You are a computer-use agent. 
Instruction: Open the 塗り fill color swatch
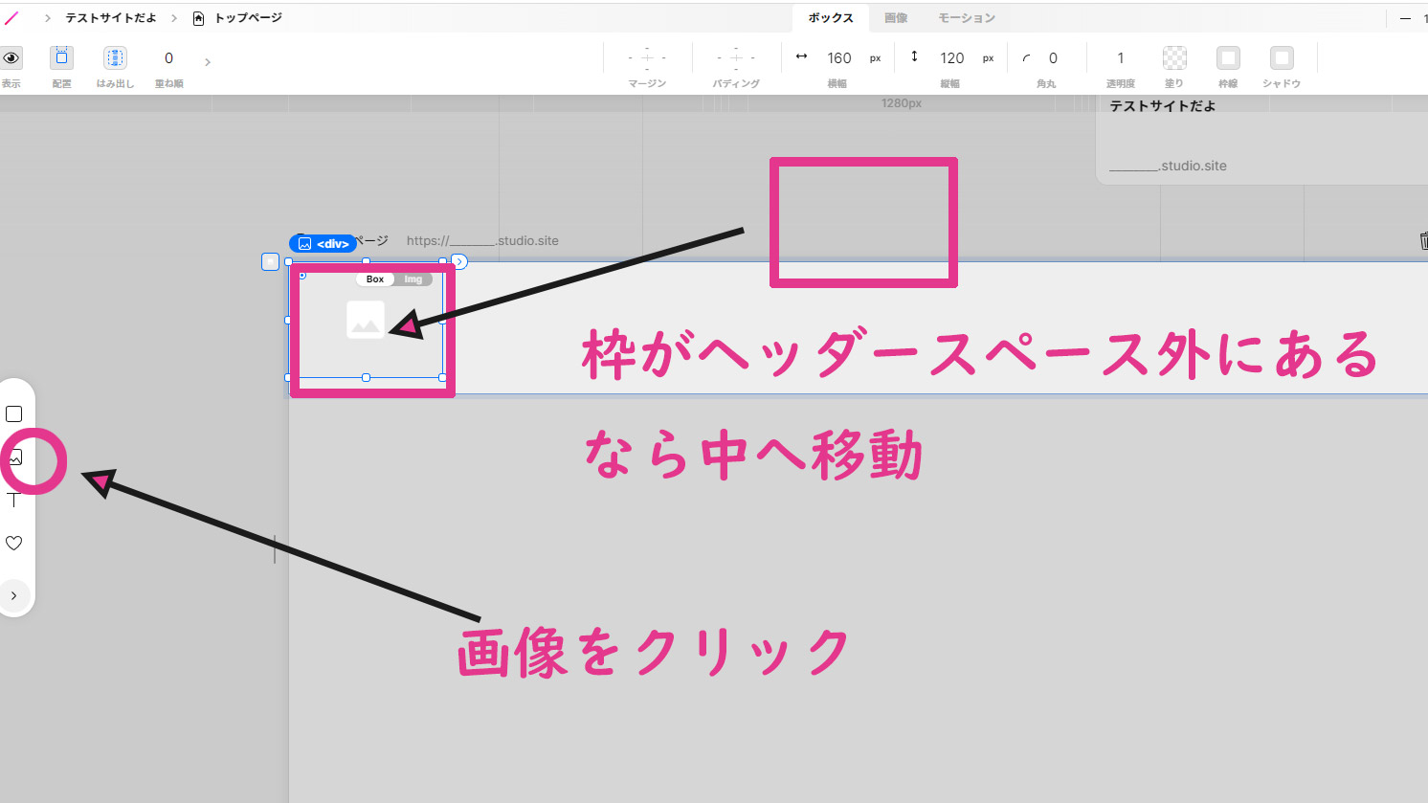coord(1174,58)
